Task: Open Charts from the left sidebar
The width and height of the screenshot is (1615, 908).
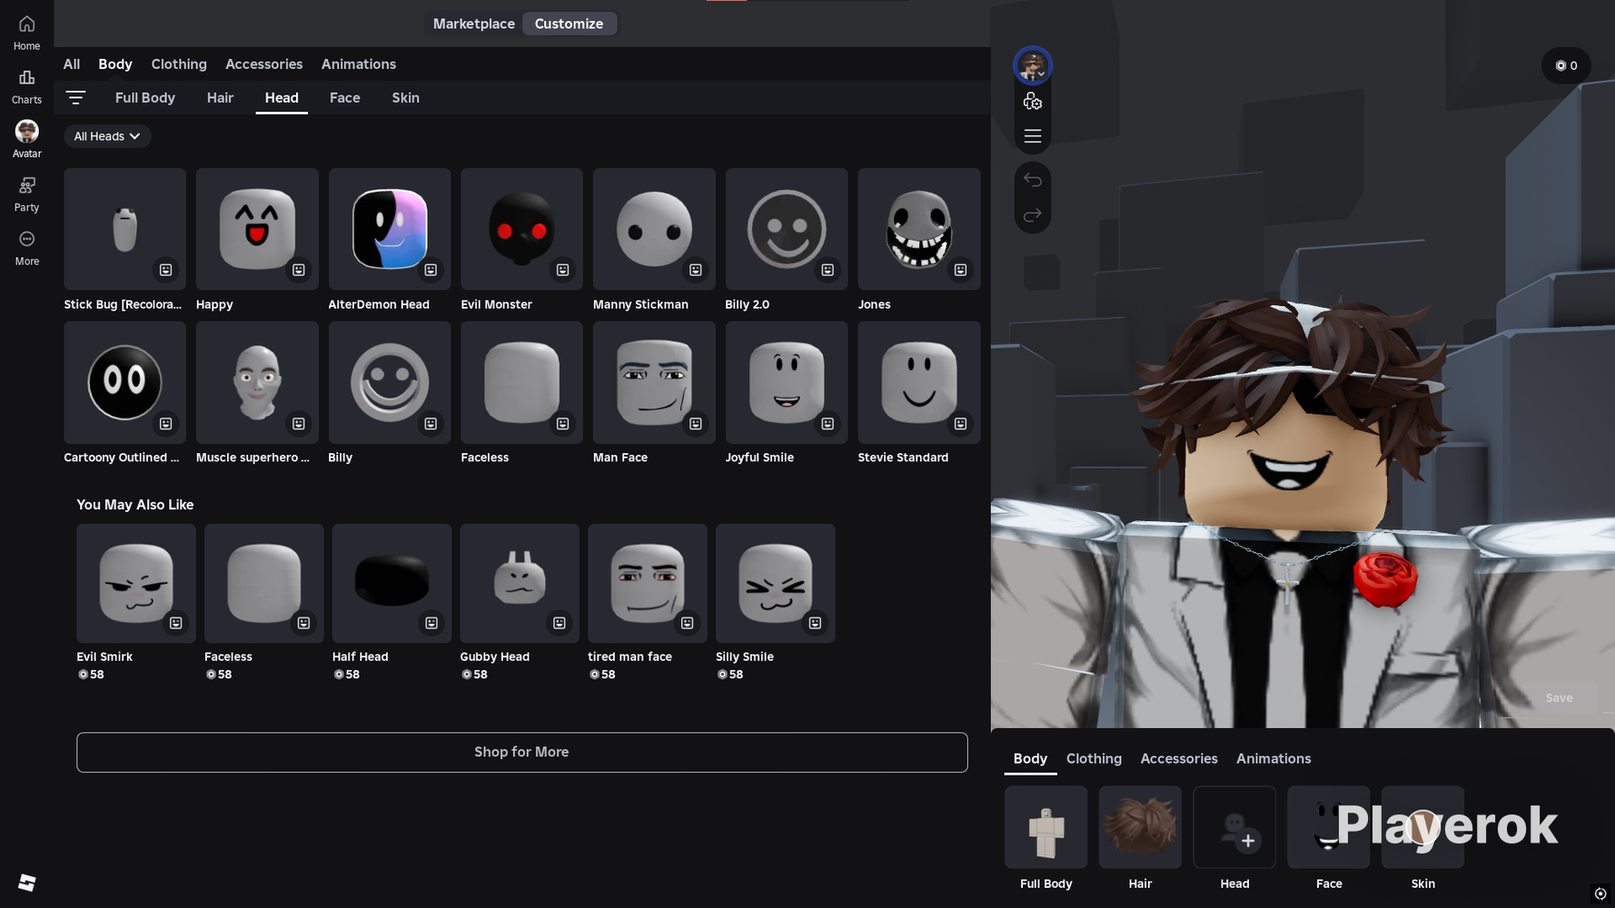Action: point(26,87)
